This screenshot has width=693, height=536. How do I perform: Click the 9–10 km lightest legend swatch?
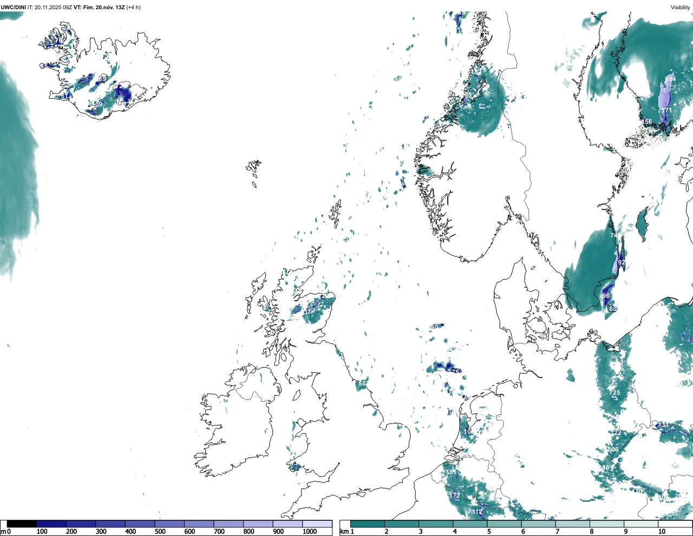pyautogui.click(x=642, y=524)
